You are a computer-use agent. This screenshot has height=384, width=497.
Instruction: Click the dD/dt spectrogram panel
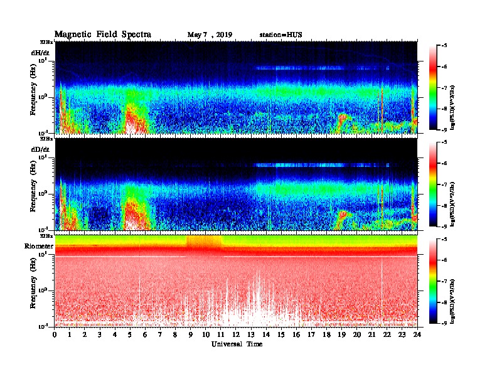point(236,184)
